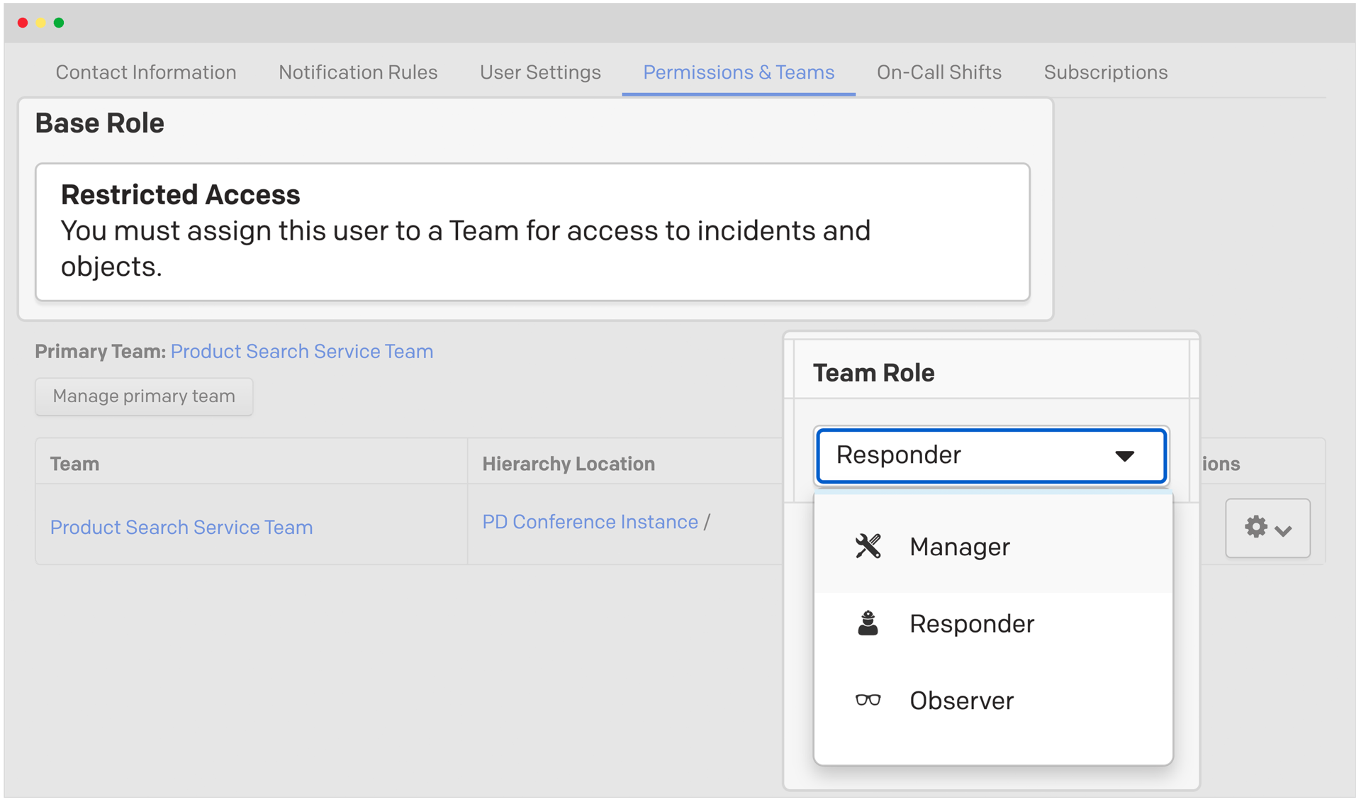Select Responder from the Team Role list

coord(972,623)
